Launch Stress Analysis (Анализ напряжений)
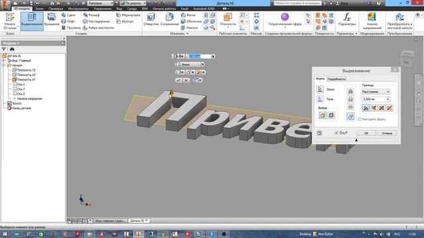This screenshot has height=238, width=424. [372, 21]
